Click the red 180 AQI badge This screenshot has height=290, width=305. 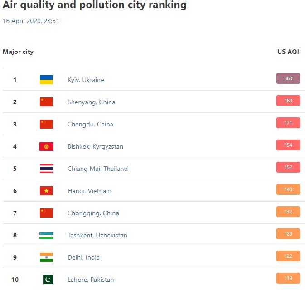click(288, 101)
